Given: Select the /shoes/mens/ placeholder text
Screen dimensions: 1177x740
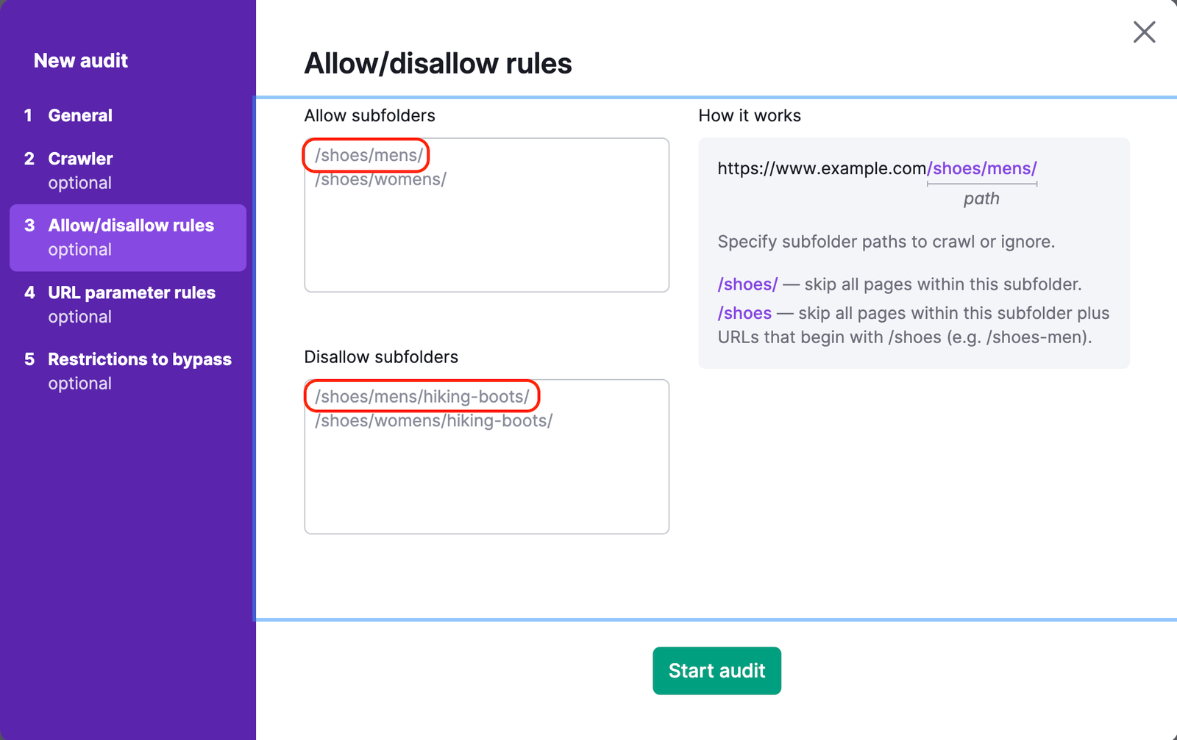Looking at the screenshot, I should (366, 155).
